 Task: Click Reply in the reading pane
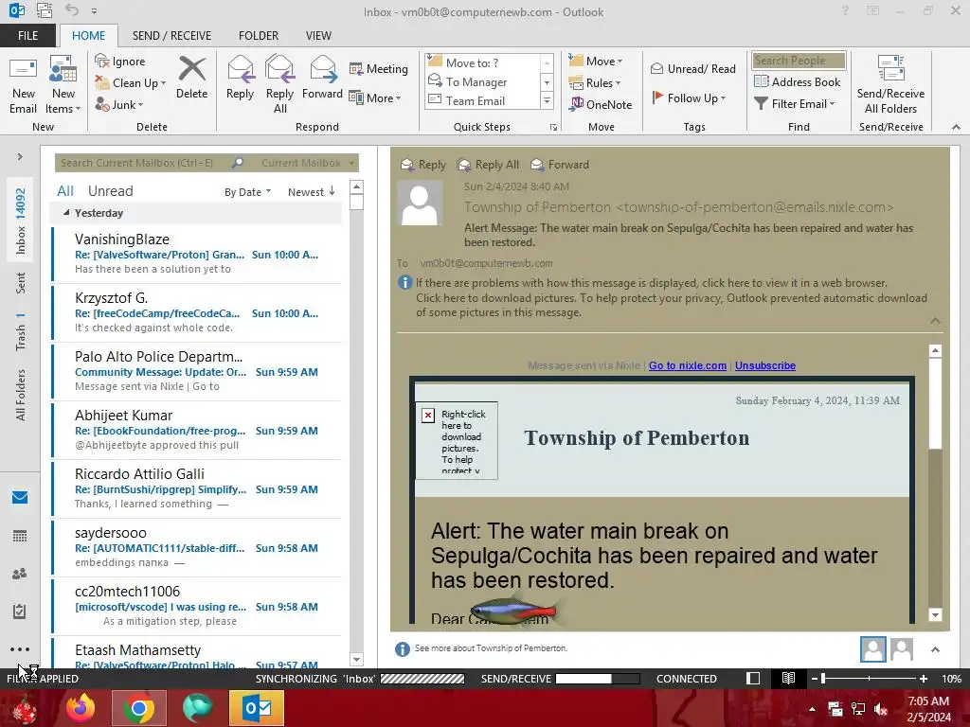coord(423,165)
